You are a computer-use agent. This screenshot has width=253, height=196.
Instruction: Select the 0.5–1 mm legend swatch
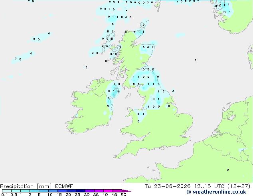click(x=16, y=191)
